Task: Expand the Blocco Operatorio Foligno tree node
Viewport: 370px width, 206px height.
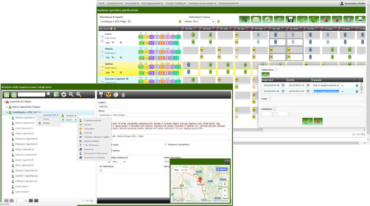Action: pyautogui.click(x=7, y=107)
